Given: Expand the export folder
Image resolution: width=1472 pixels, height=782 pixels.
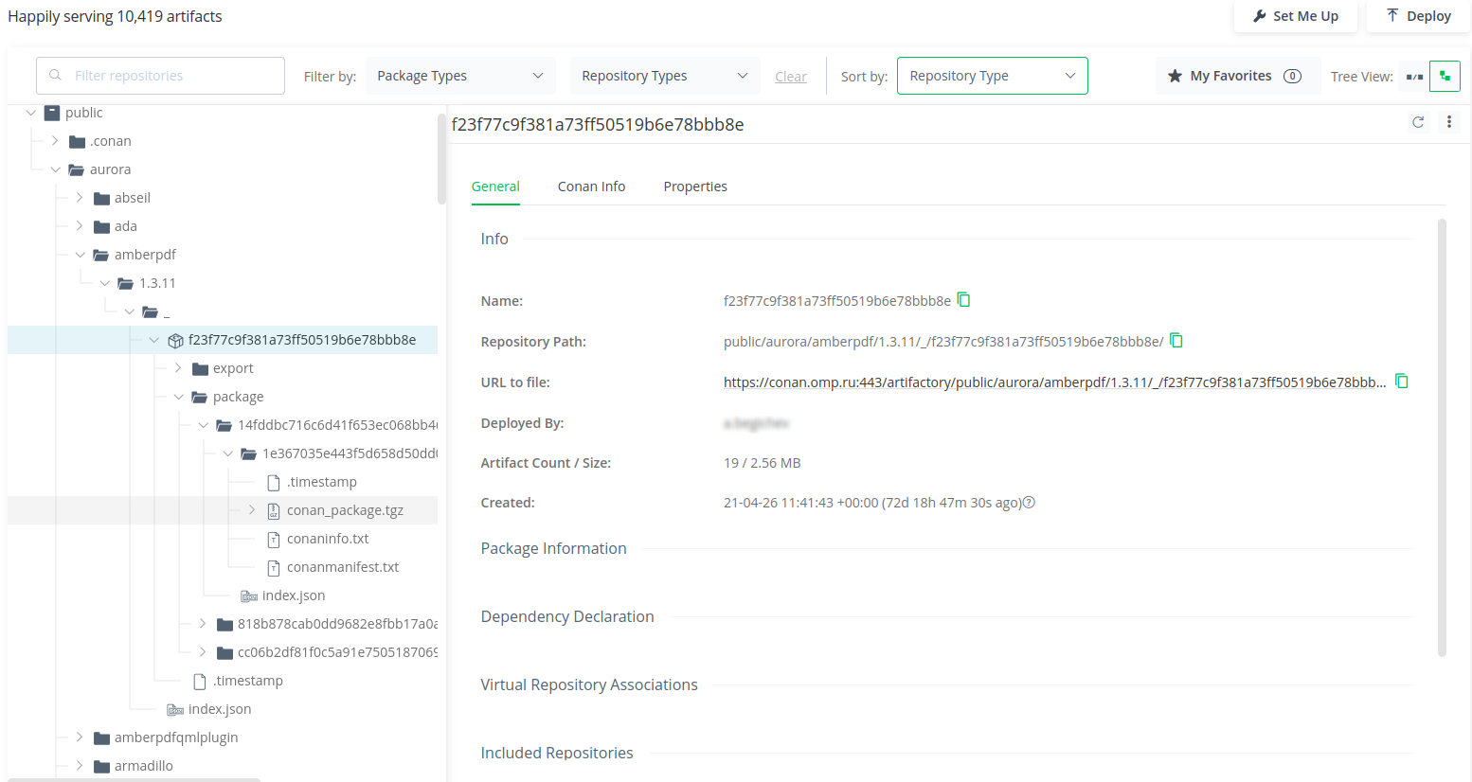Looking at the screenshot, I should point(178,368).
